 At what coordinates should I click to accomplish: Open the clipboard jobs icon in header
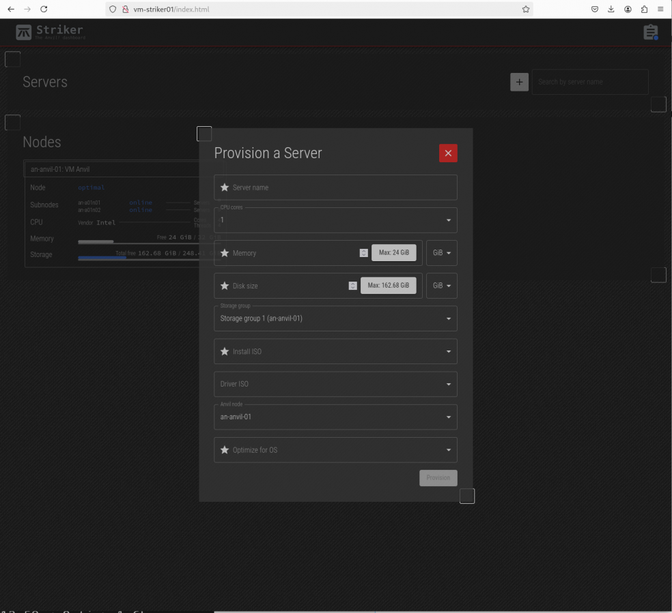point(650,32)
